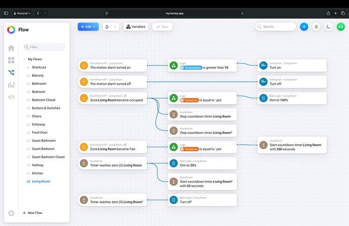Image resolution: width=349 pixels, height=226 pixels.
Task: Open the Devices grid icon in sidebar
Action: point(11,60)
